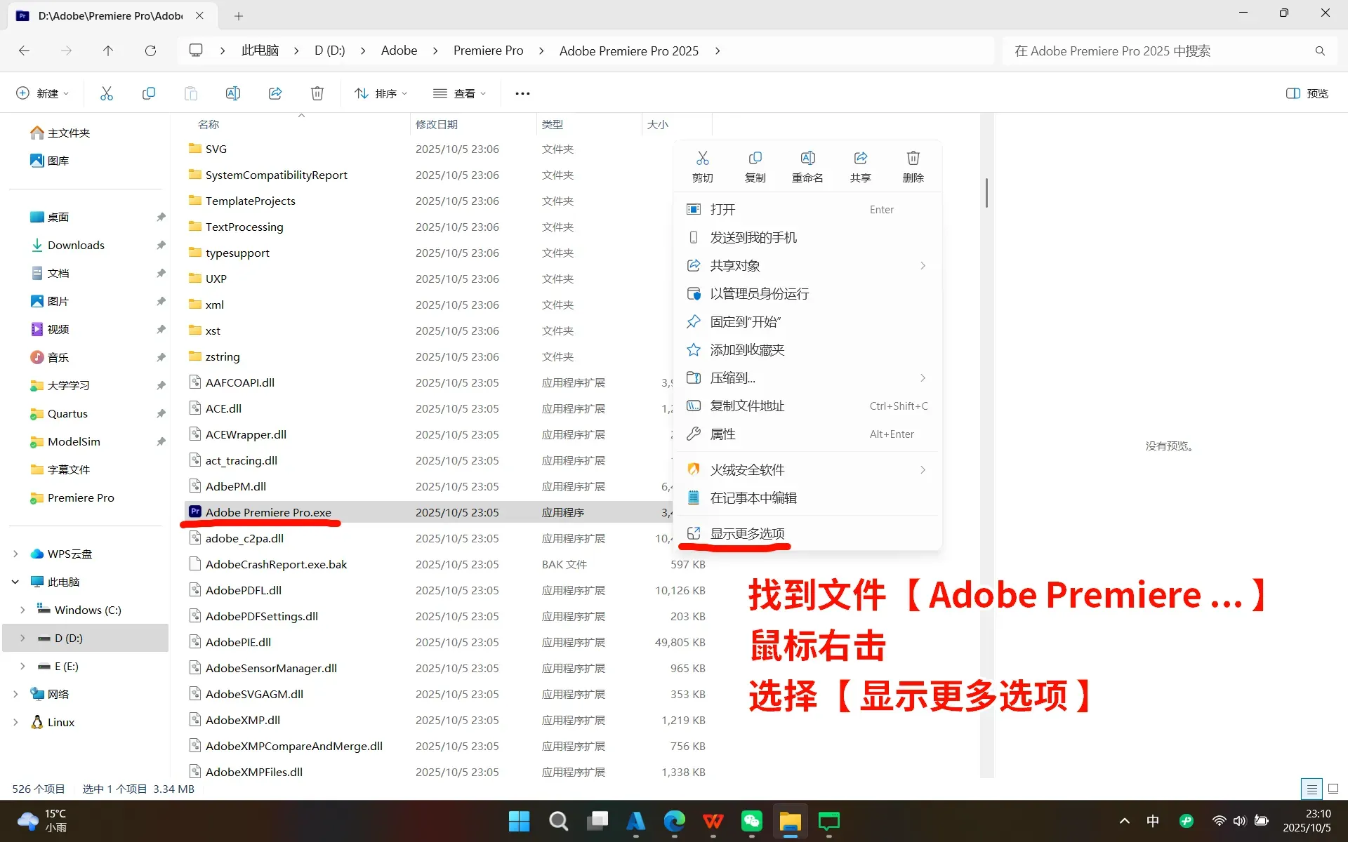Click the 新建 new button
The image size is (1348, 842).
pos(42,93)
